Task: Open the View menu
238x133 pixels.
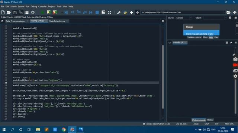Action: (65, 7)
